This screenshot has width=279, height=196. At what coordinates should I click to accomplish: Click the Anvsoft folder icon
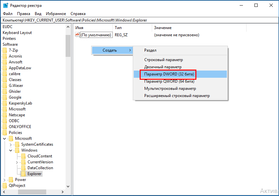tap(5, 62)
